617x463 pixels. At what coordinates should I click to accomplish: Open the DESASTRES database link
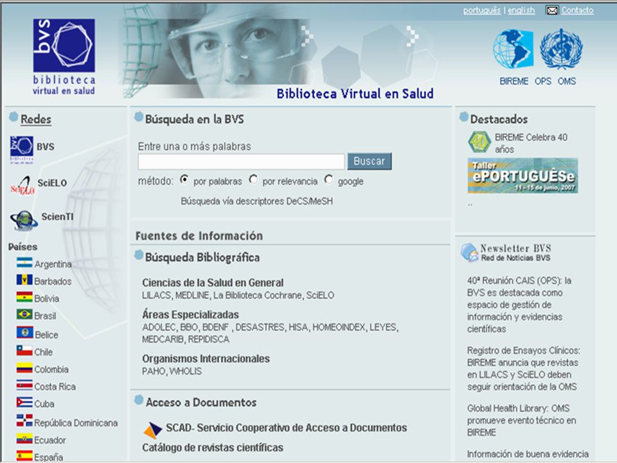pos(260,327)
